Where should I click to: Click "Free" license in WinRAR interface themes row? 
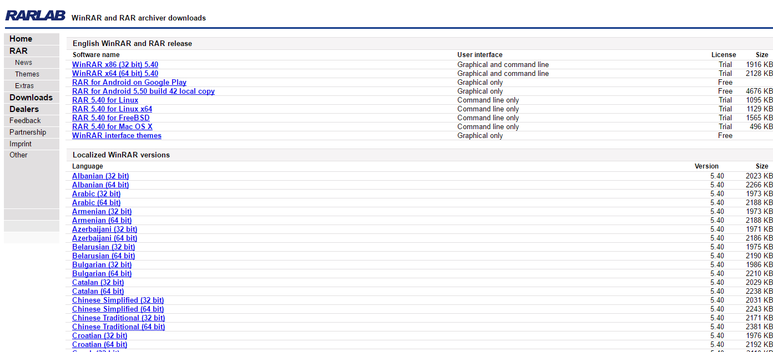coord(725,136)
